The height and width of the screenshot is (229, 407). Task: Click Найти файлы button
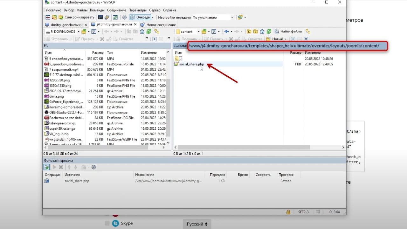pos(288,31)
